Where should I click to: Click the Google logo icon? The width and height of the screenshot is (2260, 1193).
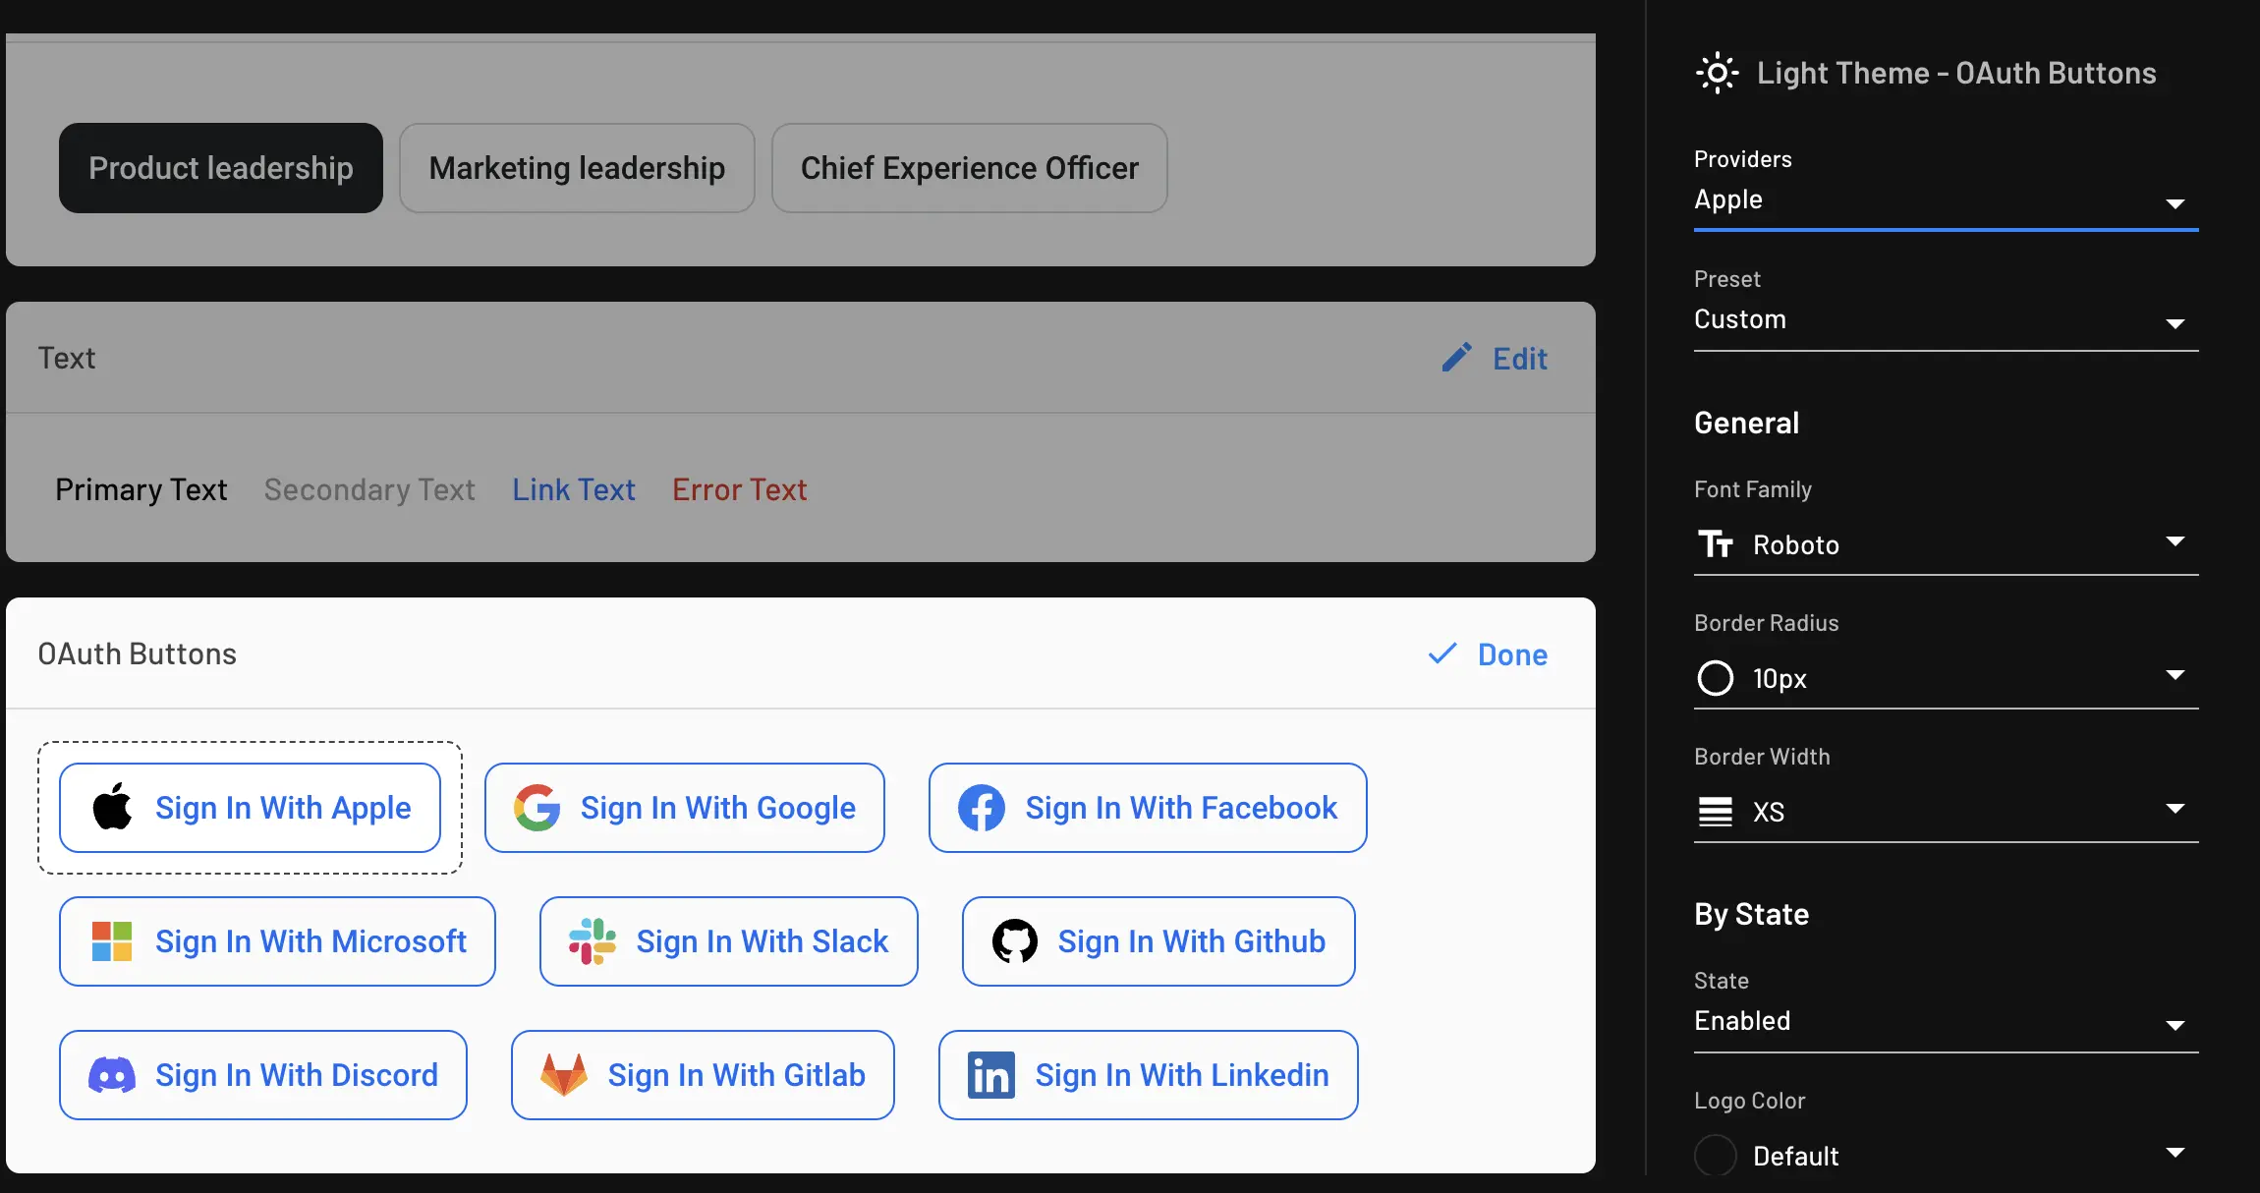pyautogui.click(x=536, y=807)
